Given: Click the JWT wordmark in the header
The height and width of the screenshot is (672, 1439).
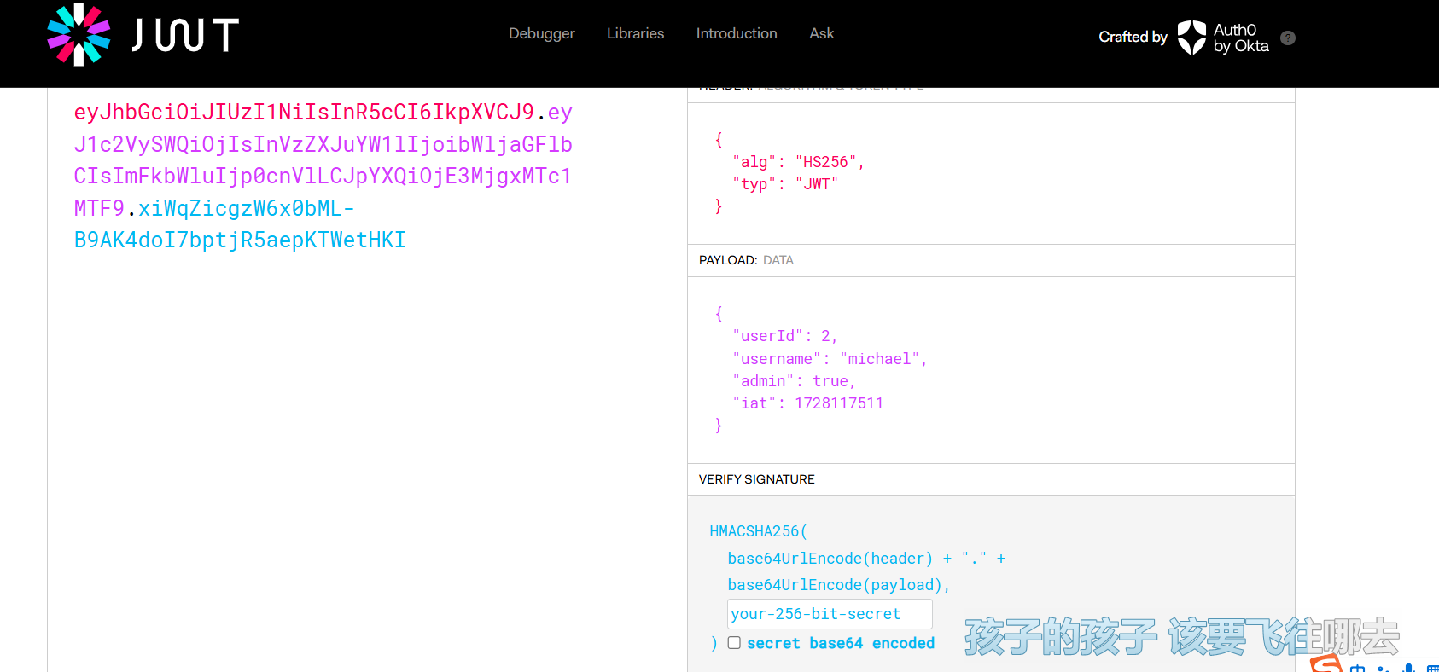Looking at the screenshot, I should pyautogui.click(x=185, y=36).
